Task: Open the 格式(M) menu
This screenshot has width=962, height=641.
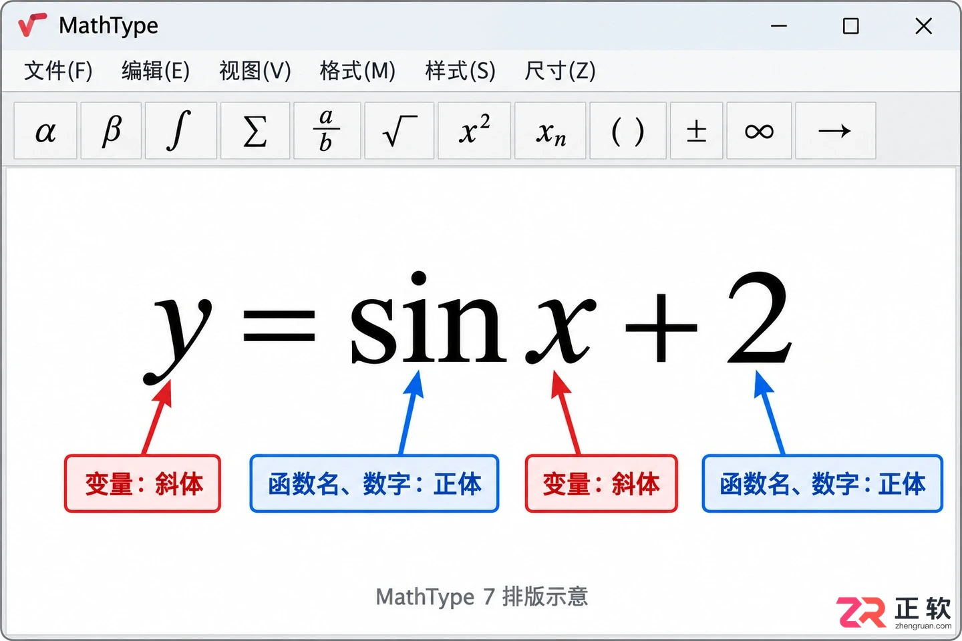Action: coord(357,70)
